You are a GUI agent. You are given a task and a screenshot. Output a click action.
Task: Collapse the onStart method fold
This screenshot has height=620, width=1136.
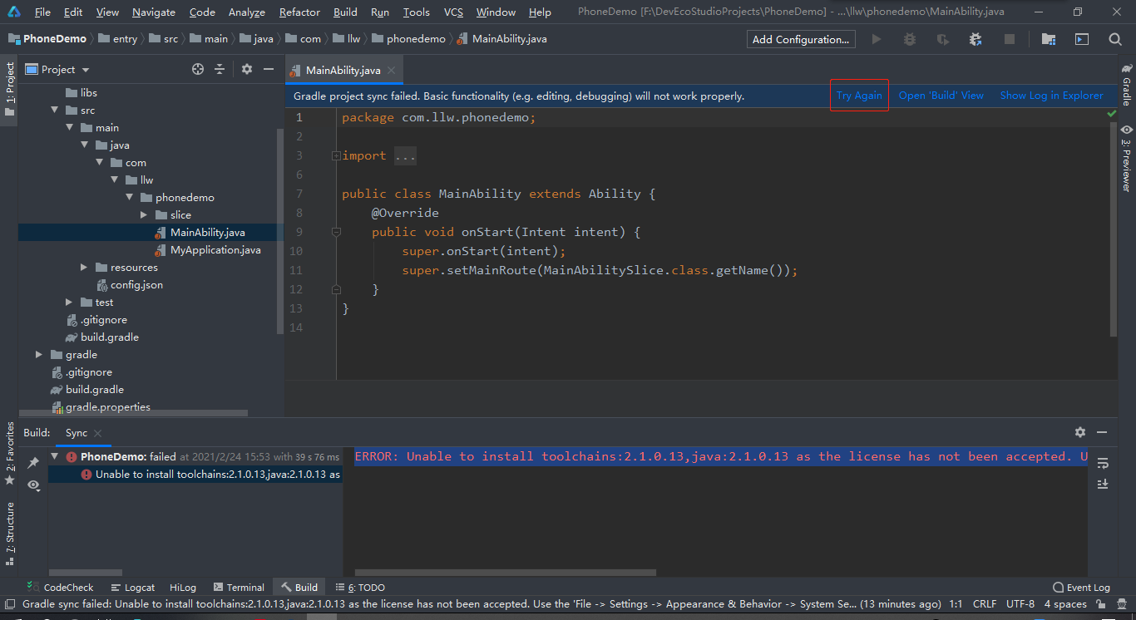(336, 232)
